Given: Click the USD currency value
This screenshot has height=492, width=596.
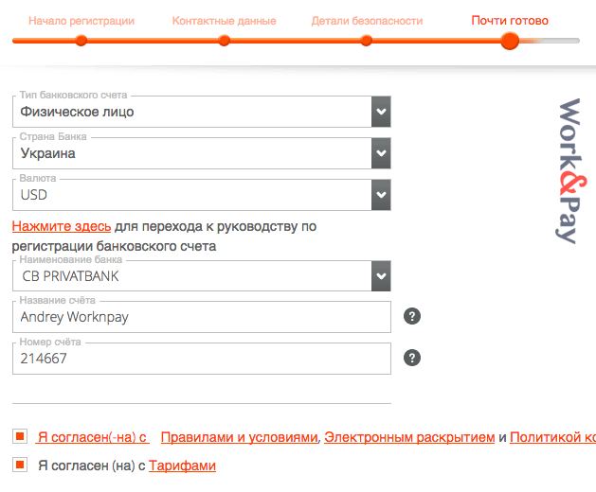Looking at the screenshot, I should (x=34, y=195).
